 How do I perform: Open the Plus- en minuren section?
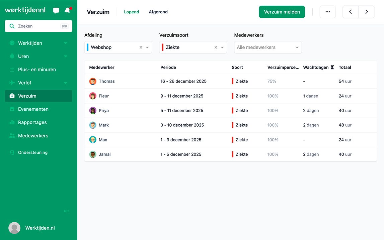coord(36,69)
